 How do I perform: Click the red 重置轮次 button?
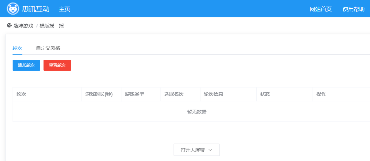click(x=57, y=65)
